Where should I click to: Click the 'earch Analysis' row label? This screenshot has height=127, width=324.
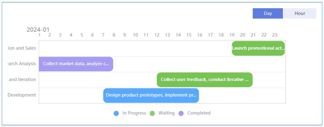(x=22, y=64)
